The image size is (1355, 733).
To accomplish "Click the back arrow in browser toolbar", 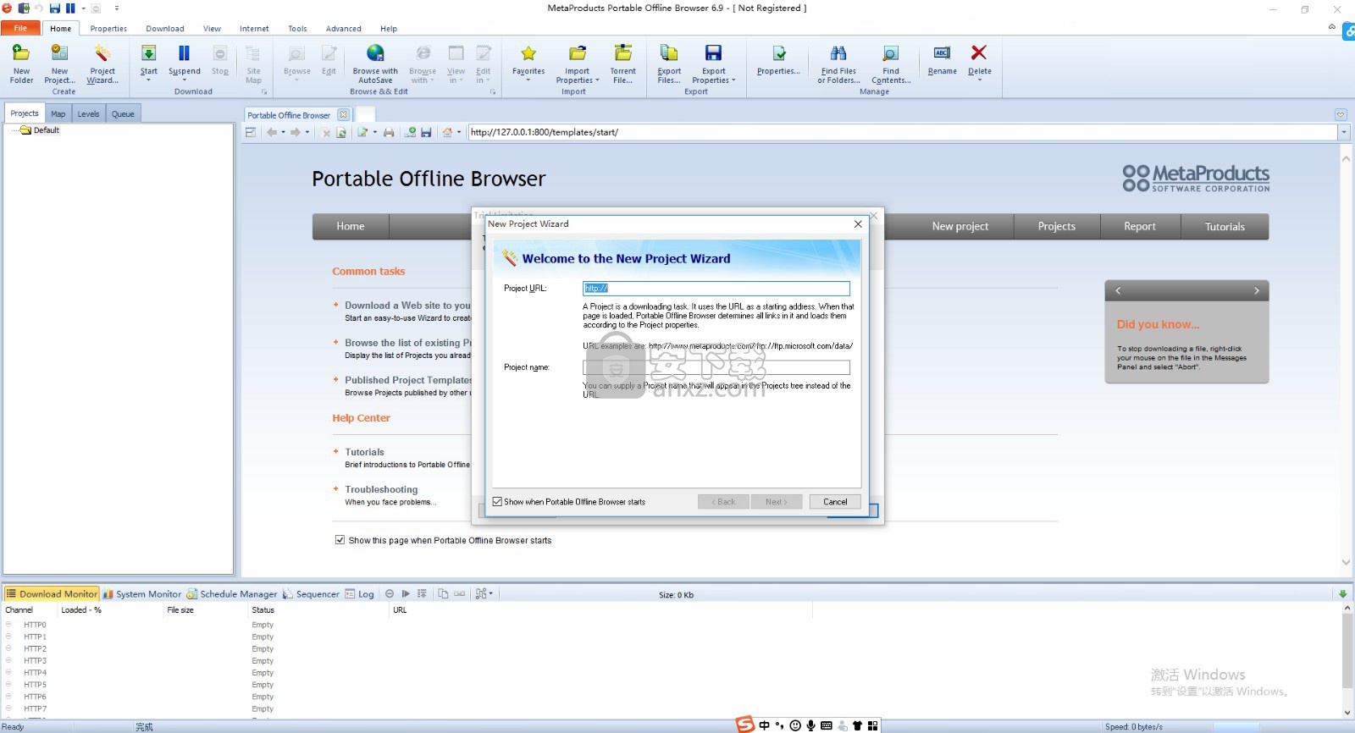I will pyautogui.click(x=271, y=133).
